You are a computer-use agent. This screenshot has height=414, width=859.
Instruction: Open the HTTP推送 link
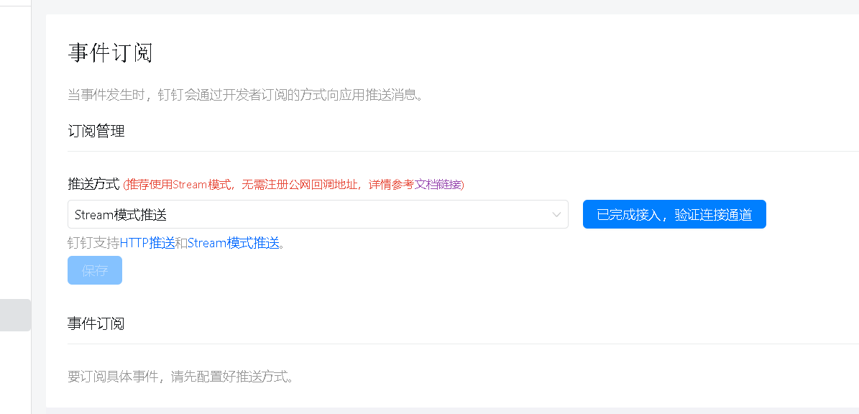coord(147,243)
